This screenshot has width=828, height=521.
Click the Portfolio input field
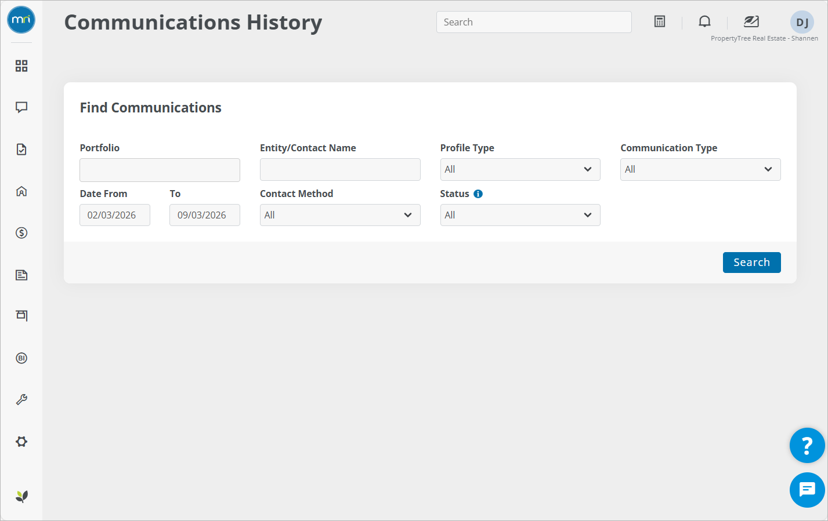[160, 170]
